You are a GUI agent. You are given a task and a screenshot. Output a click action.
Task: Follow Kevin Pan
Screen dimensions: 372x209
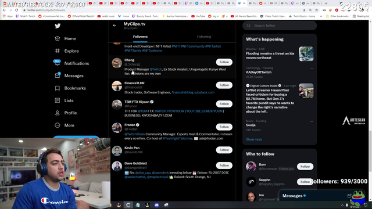pos(224,150)
